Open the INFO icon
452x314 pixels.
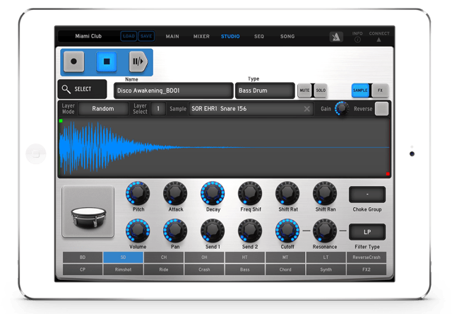pyautogui.click(x=358, y=36)
